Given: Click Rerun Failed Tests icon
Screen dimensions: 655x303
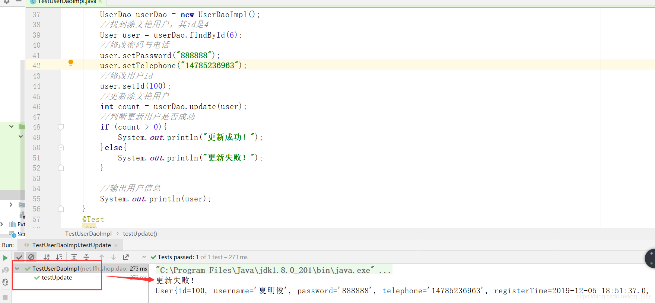Looking at the screenshot, I should pyautogui.click(x=5, y=270).
